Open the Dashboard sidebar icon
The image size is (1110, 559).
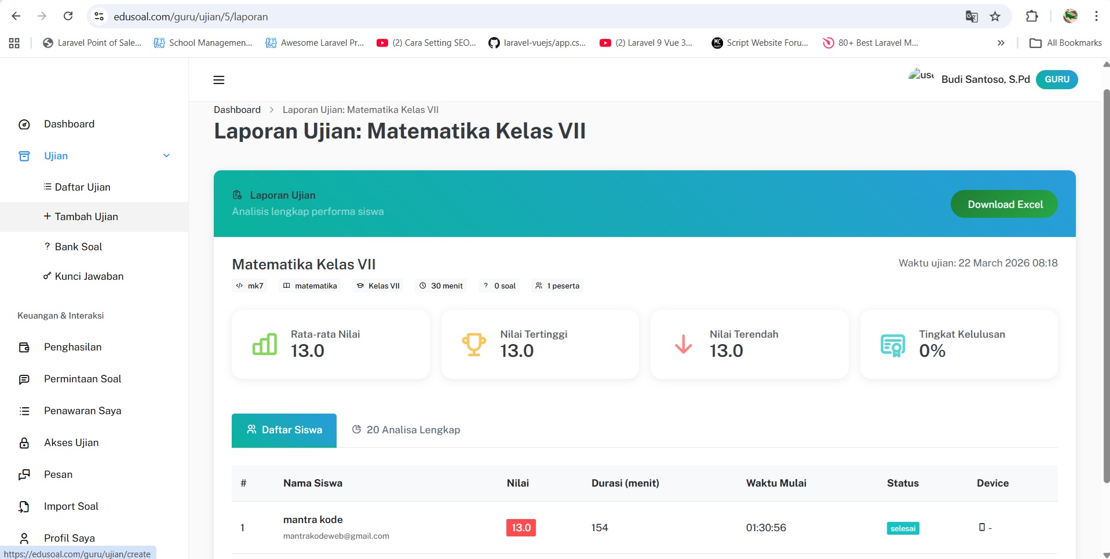point(24,124)
